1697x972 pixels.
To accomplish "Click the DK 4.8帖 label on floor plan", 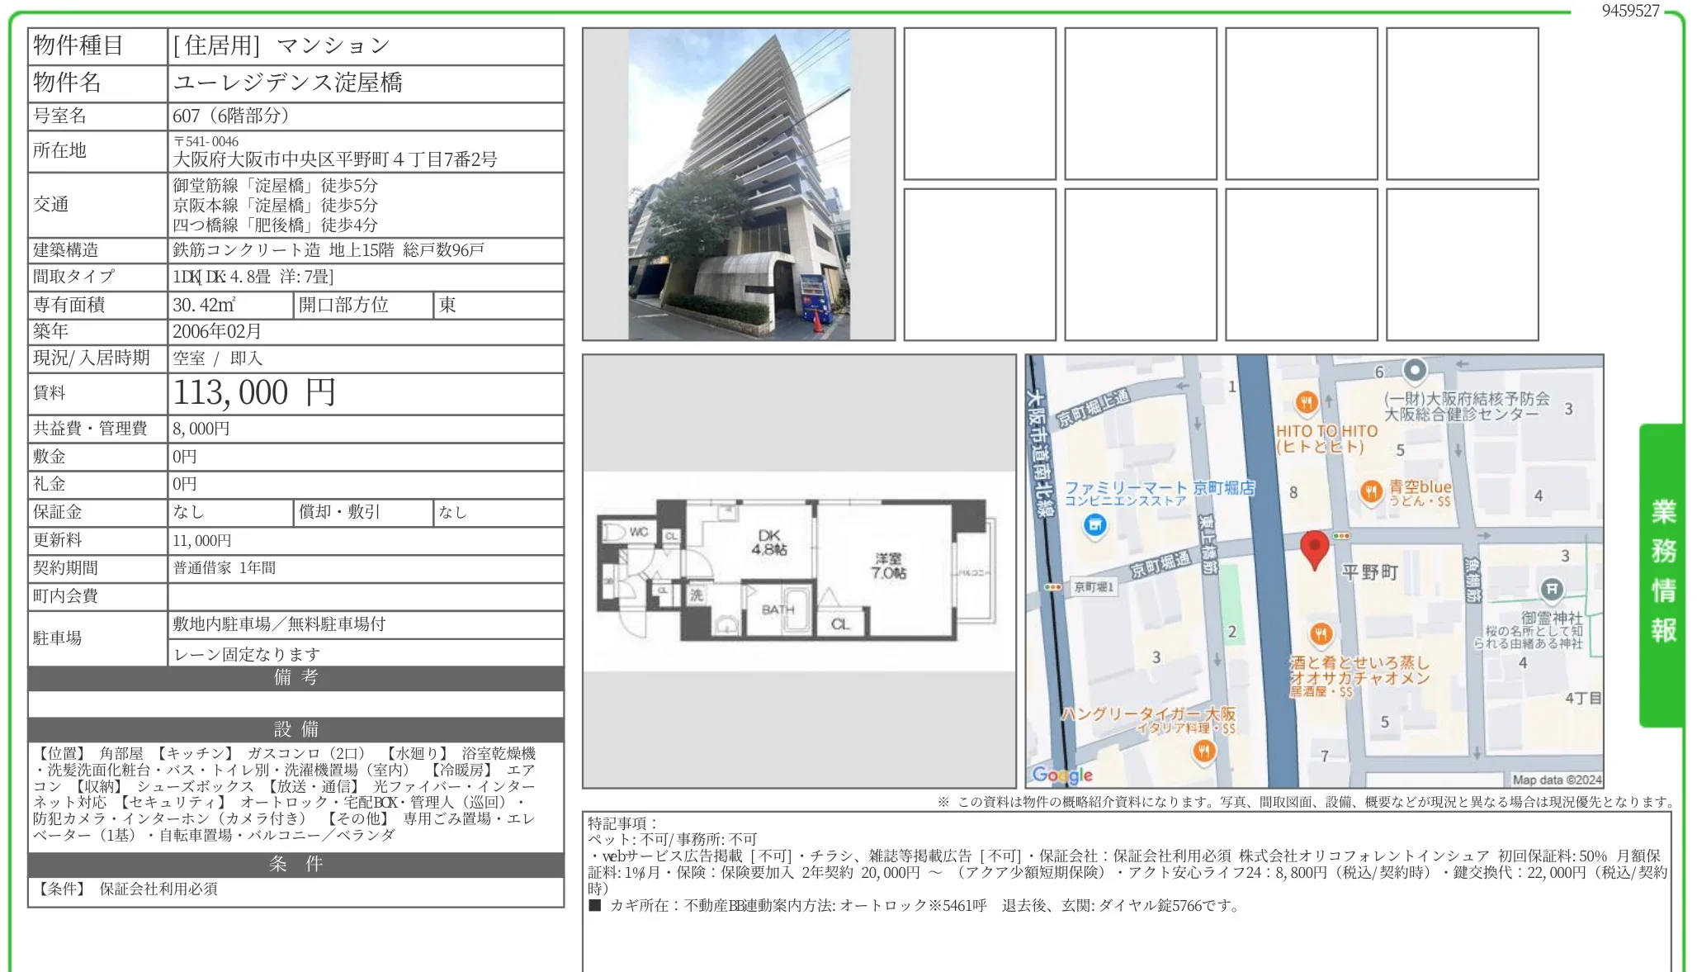I will 768,542.
